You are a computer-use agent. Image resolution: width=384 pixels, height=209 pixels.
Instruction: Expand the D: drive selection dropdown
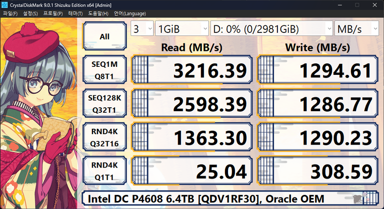271,28
